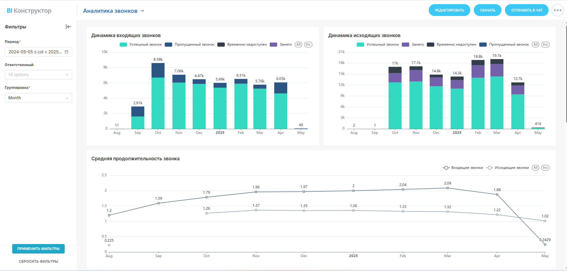Click All legend button in duration chart
This screenshot has height=271, width=567.
[536, 168]
